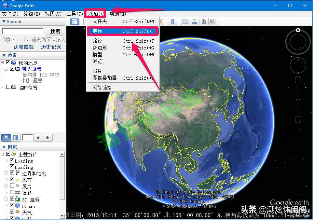Toggle the sidebar panel toolbar icon
This screenshot has height=220, width=313.
point(75,21)
